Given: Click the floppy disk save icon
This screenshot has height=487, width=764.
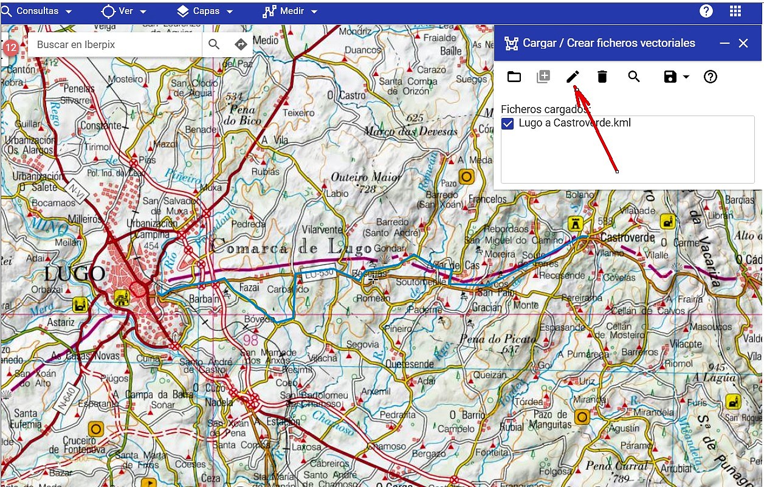Looking at the screenshot, I should [670, 77].
